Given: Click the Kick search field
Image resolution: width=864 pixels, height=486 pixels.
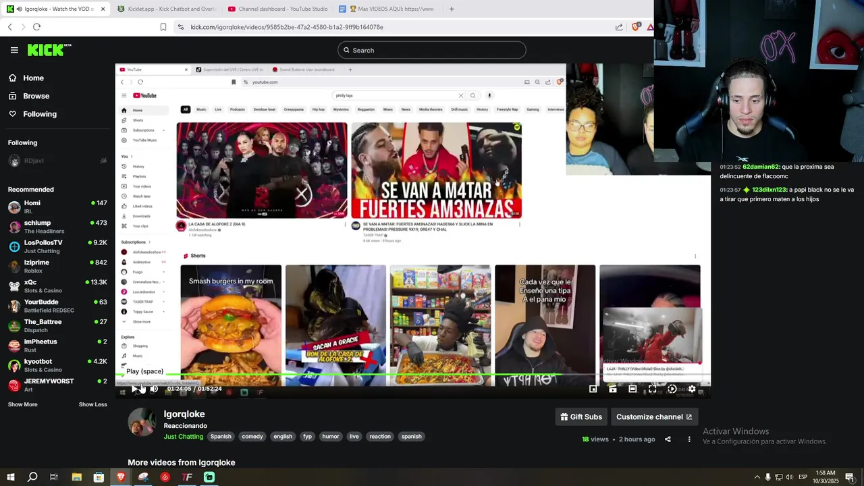Looking at the screenshot, I should click(432, 50).
